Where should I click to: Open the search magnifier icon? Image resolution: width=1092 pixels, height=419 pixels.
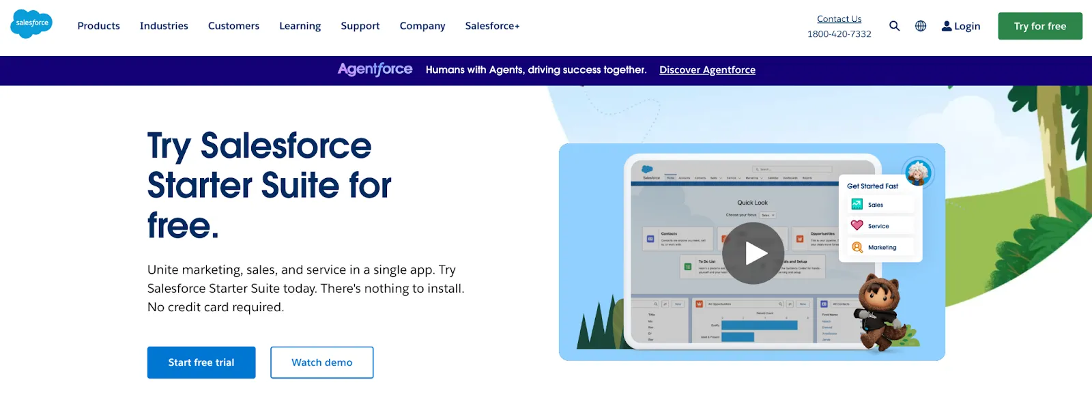tap(894, 26)
